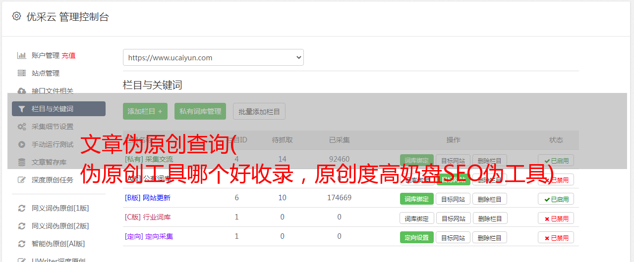Screen dimensions: 634x262
Task: Click 删除栏目 in the 定向采集 row
Action: pos(490,237)
